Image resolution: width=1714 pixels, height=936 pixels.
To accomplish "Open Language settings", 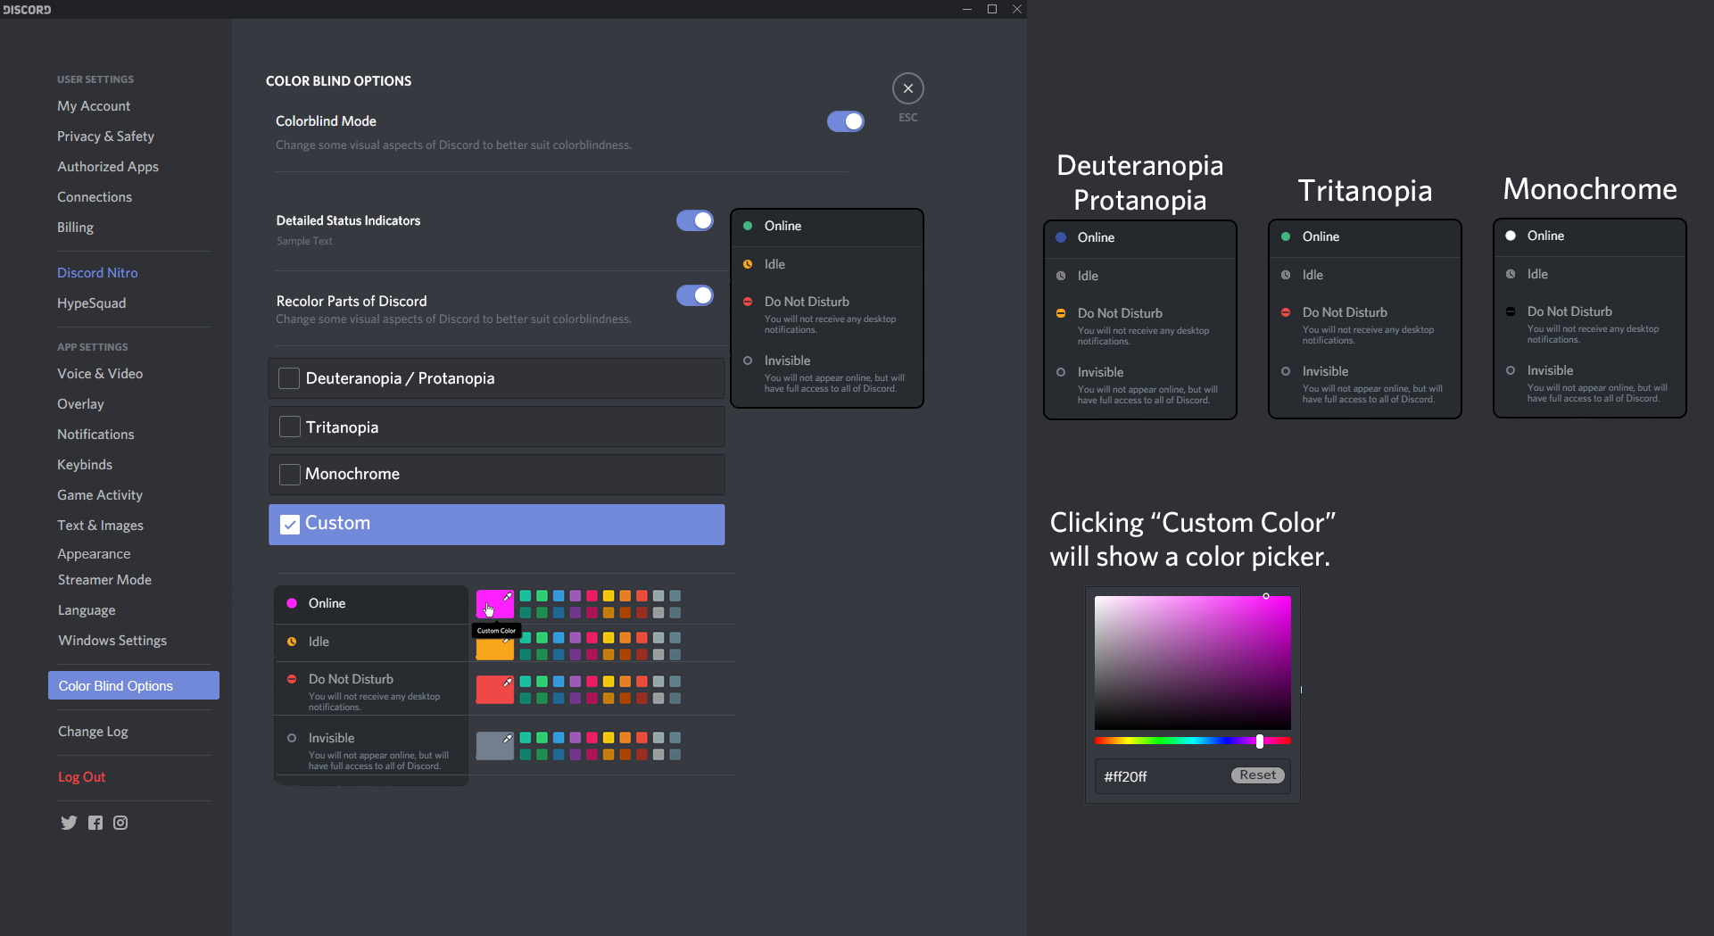I will pyautogui.click(x=87, y=610).
